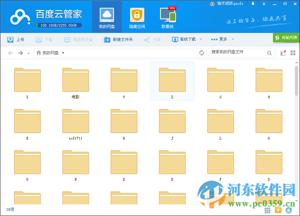Click the Baidu Cloud logo icon
The image size is (300, 216).
(20, 17)
